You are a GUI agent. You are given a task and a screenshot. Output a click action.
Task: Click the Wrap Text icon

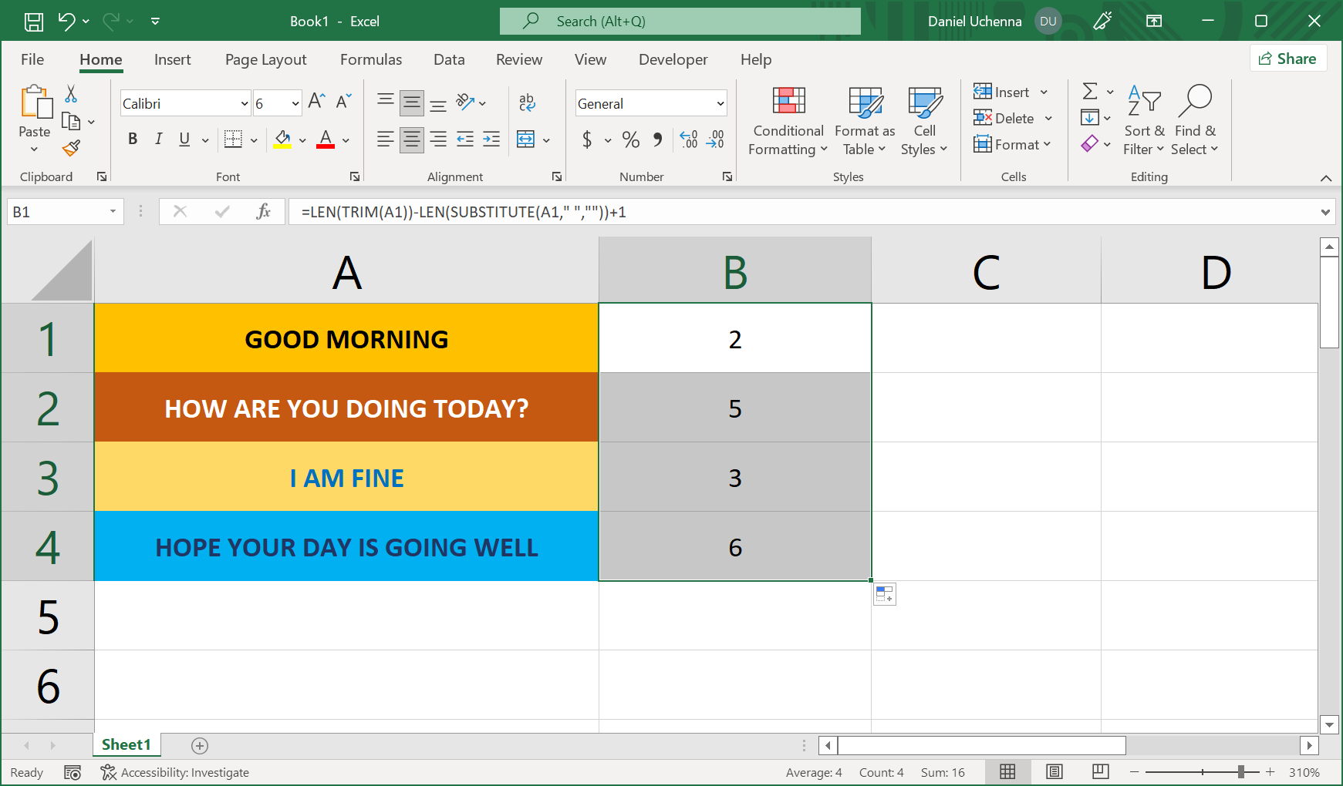(x=527, y=102)
